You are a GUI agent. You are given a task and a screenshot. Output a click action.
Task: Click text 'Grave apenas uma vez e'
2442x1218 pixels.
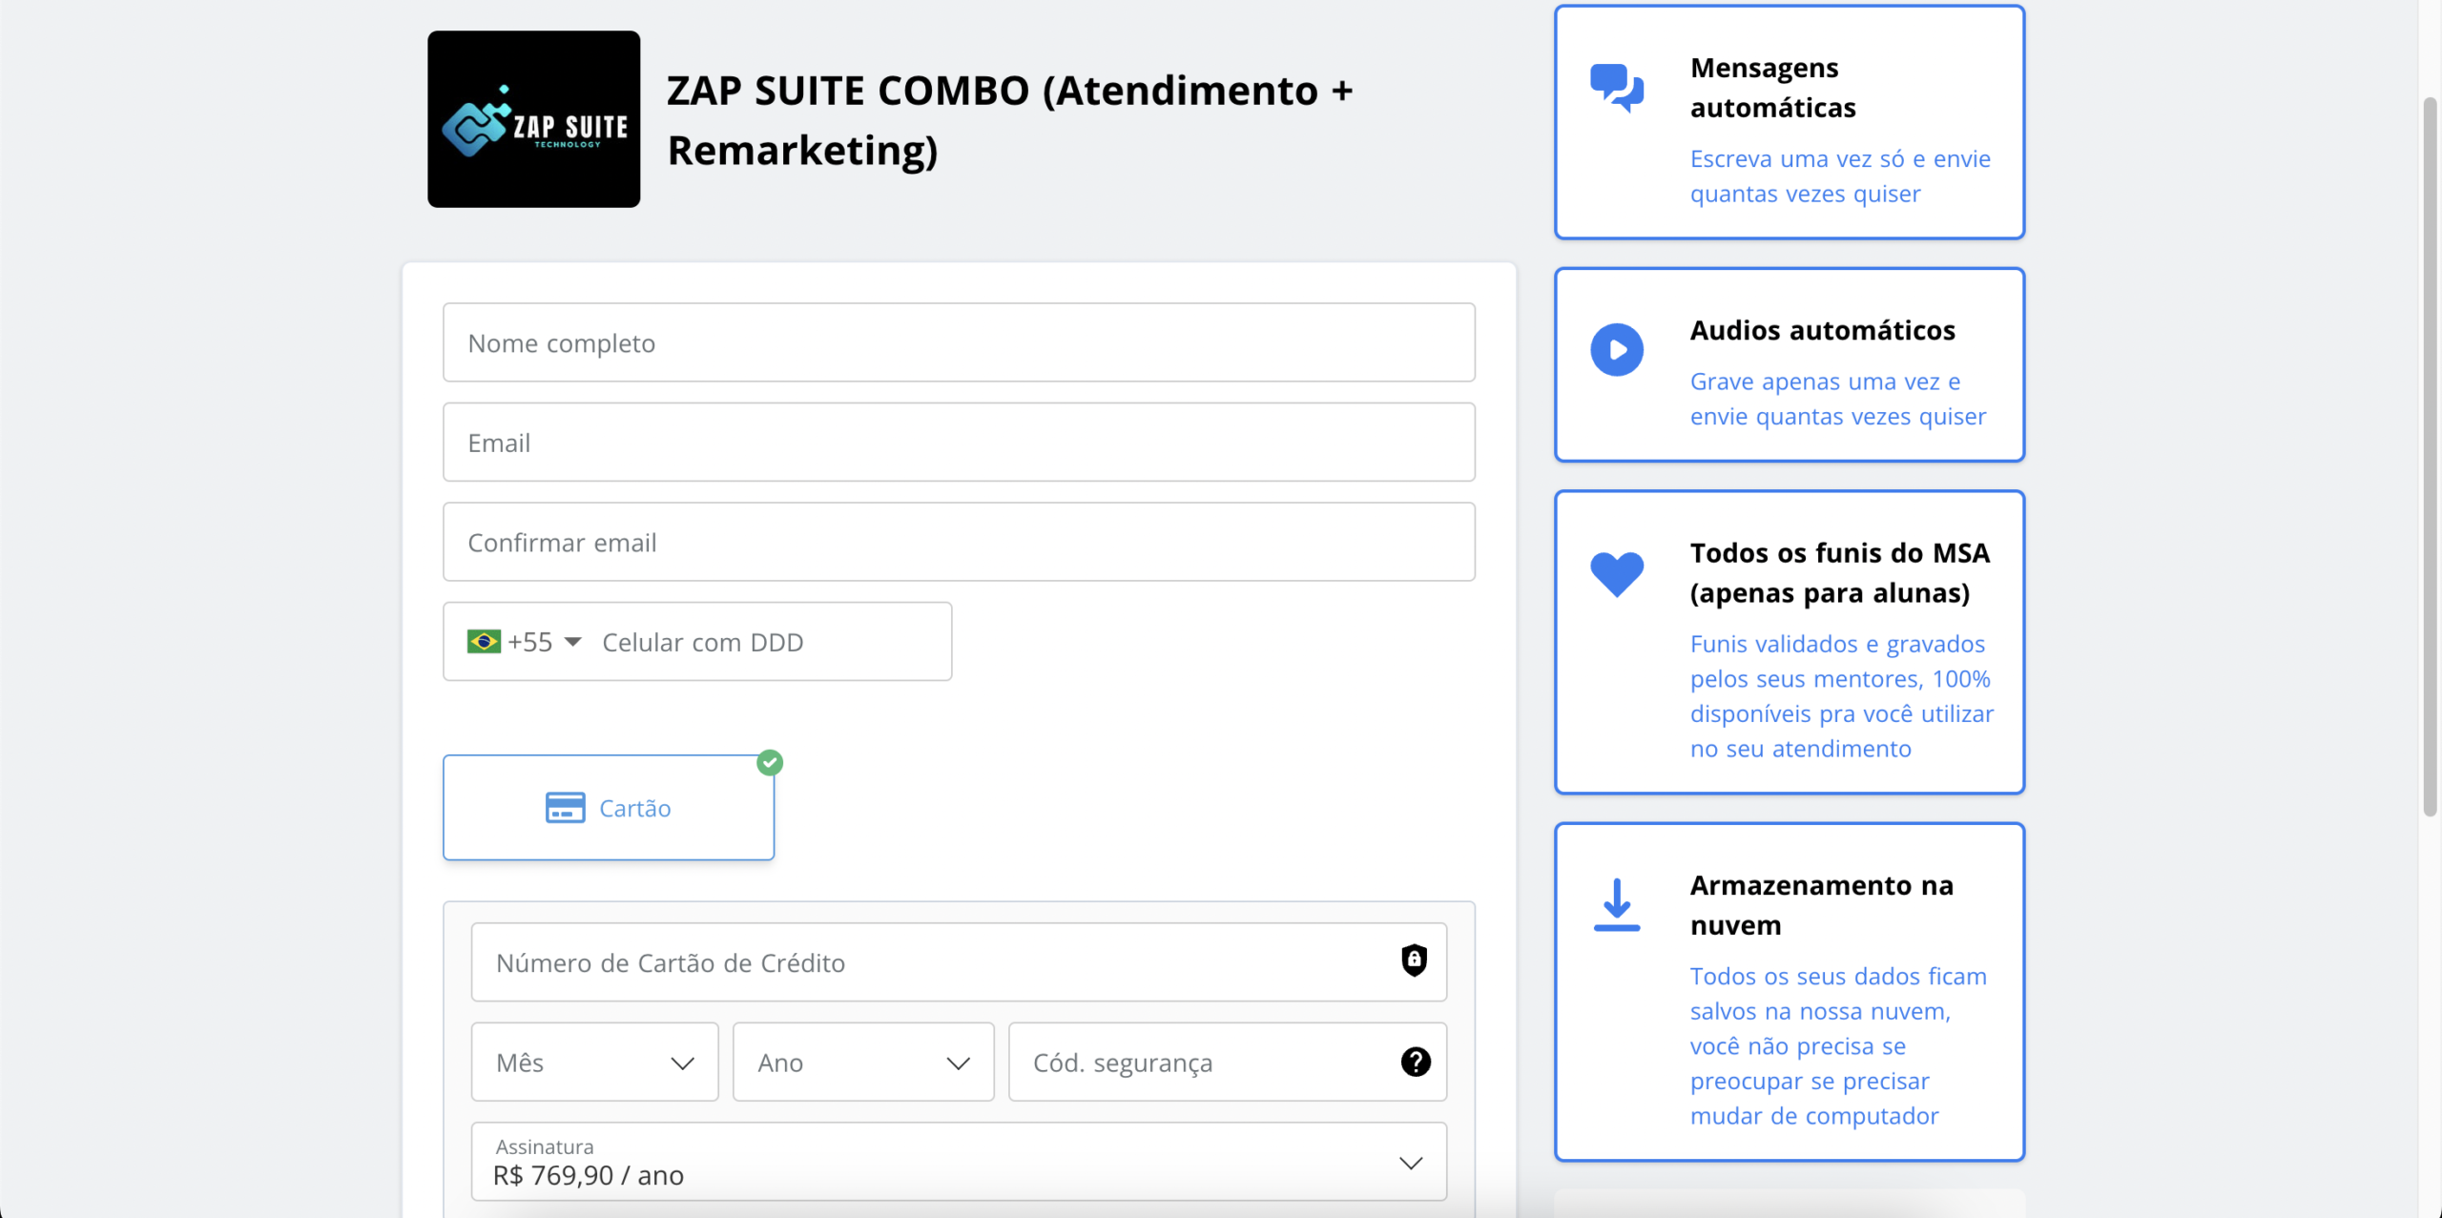pos(1825,382)
